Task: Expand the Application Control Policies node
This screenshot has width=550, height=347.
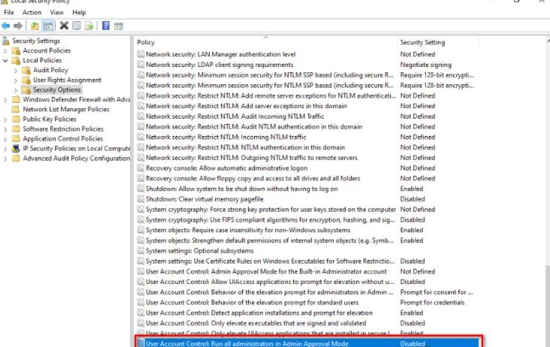Action: point(5,139)
